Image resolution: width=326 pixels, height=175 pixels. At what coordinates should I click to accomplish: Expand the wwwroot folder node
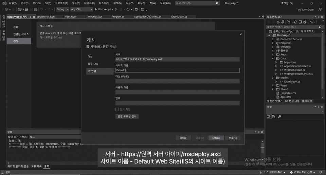pos(273,47)
